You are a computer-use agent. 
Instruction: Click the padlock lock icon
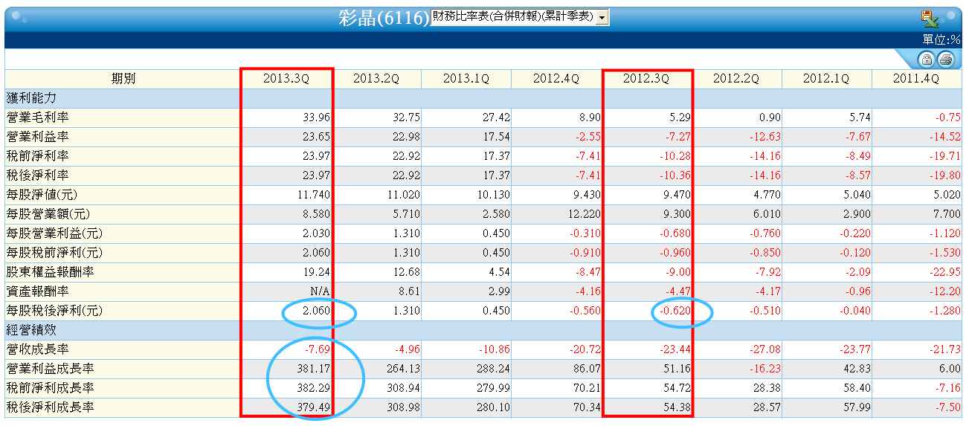pyautogui.click(x=926, y=60)
